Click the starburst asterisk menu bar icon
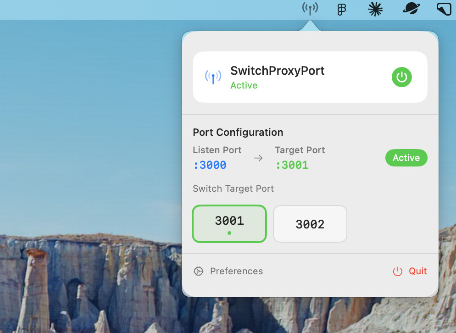 coord(375,9)
